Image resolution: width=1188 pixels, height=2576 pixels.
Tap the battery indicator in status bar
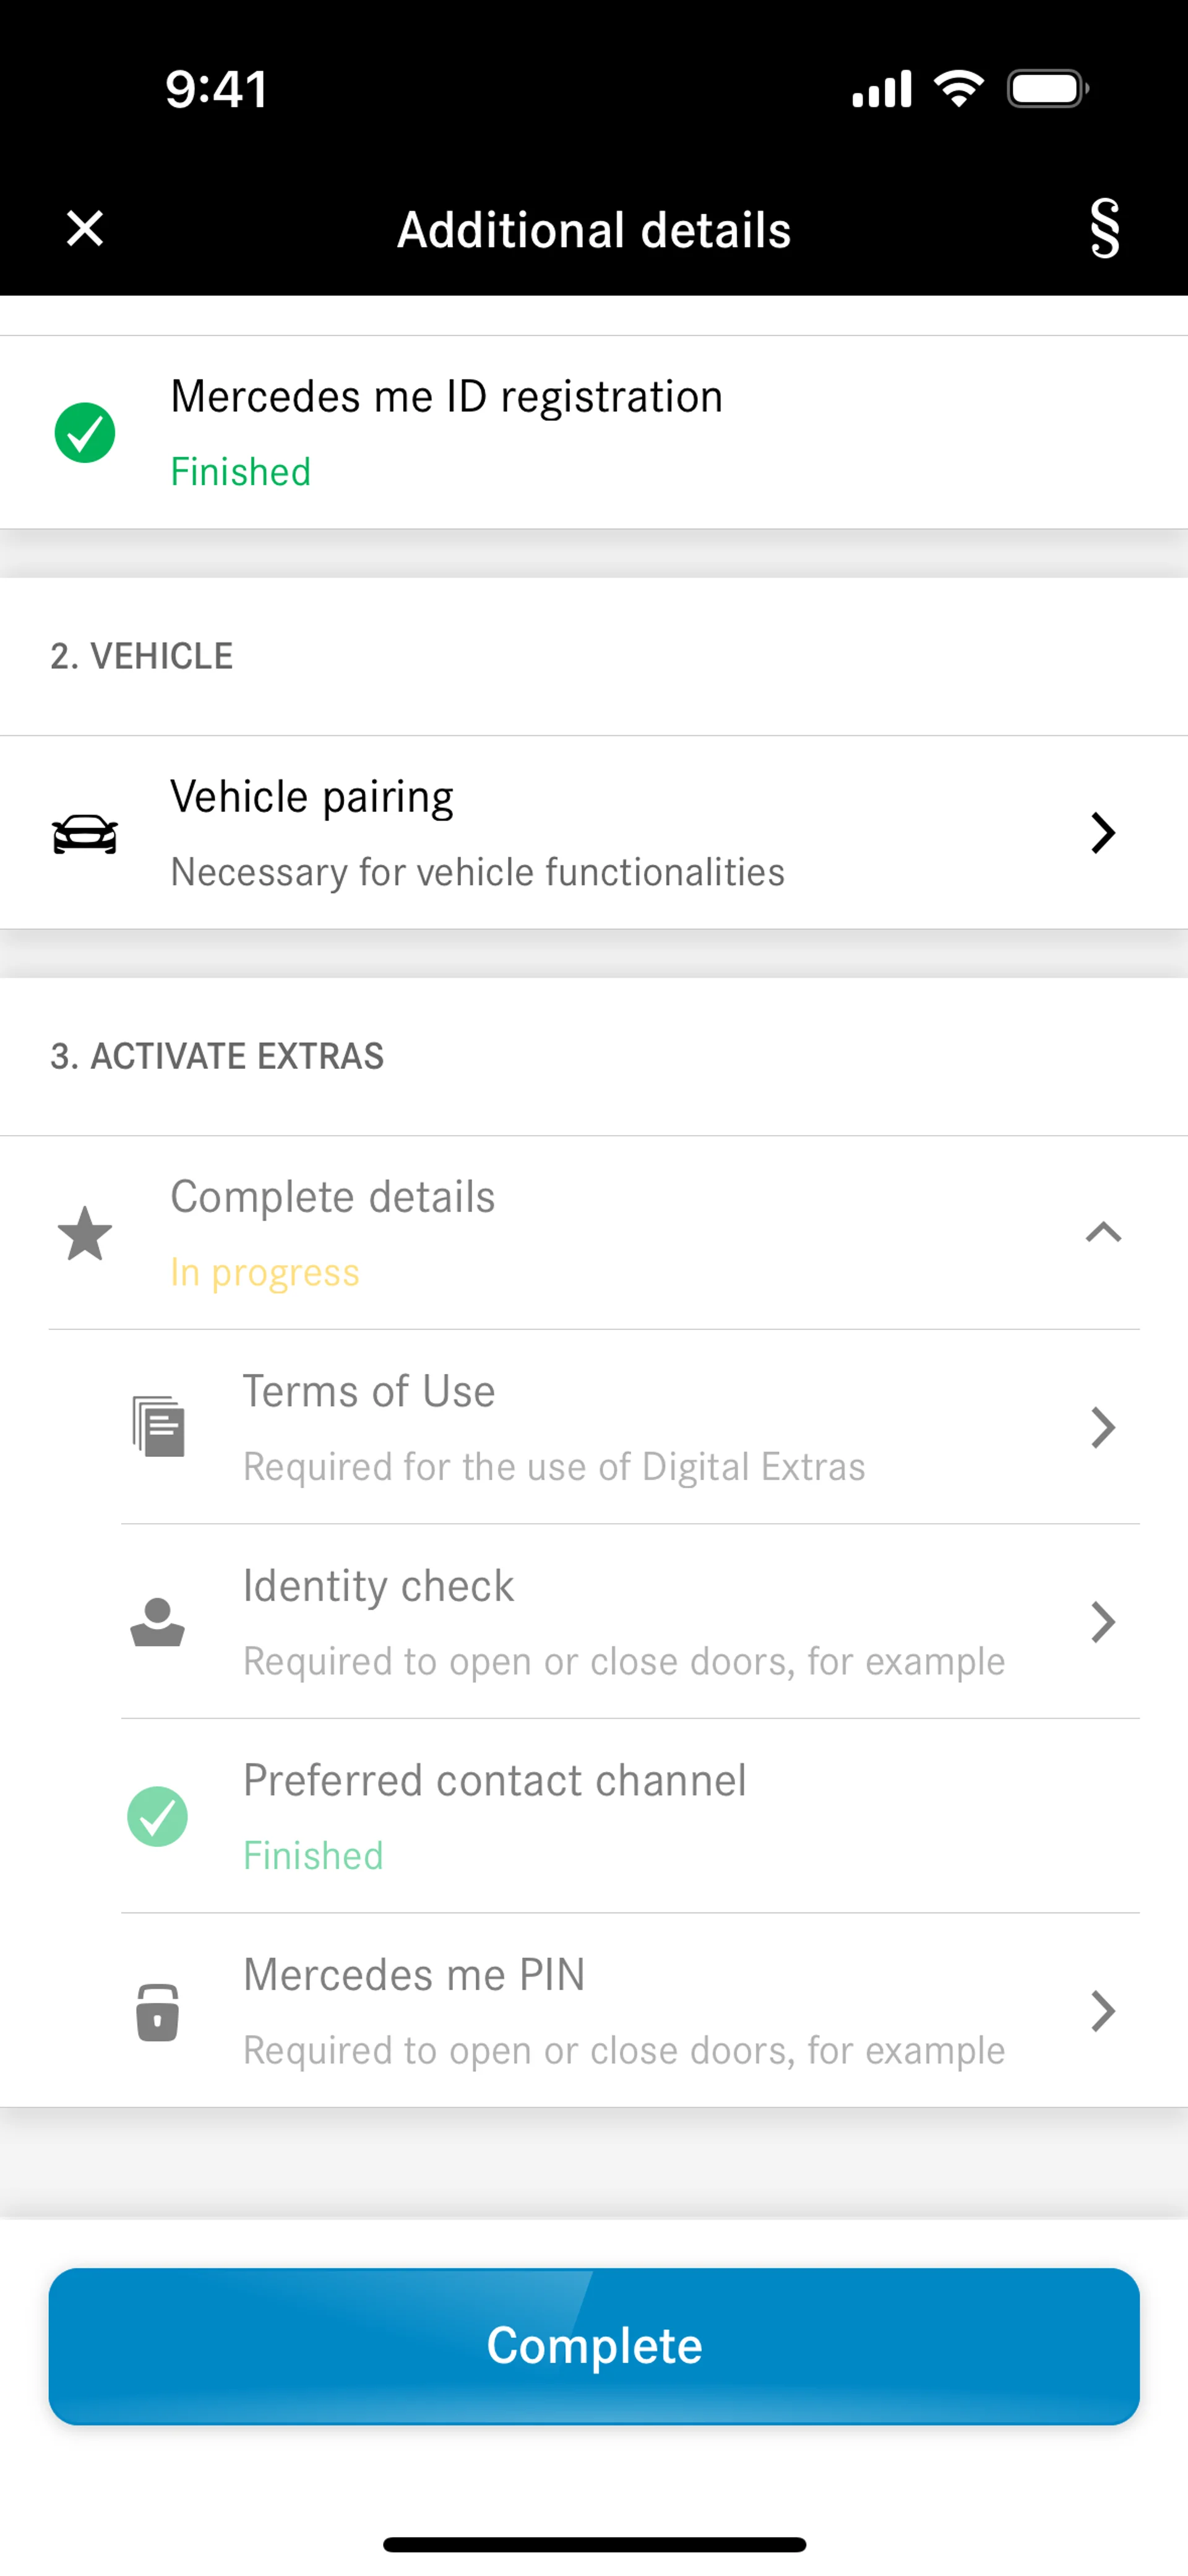tap(1047, 89)
